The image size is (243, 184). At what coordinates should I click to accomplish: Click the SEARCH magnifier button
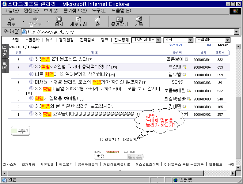(131, 157)
